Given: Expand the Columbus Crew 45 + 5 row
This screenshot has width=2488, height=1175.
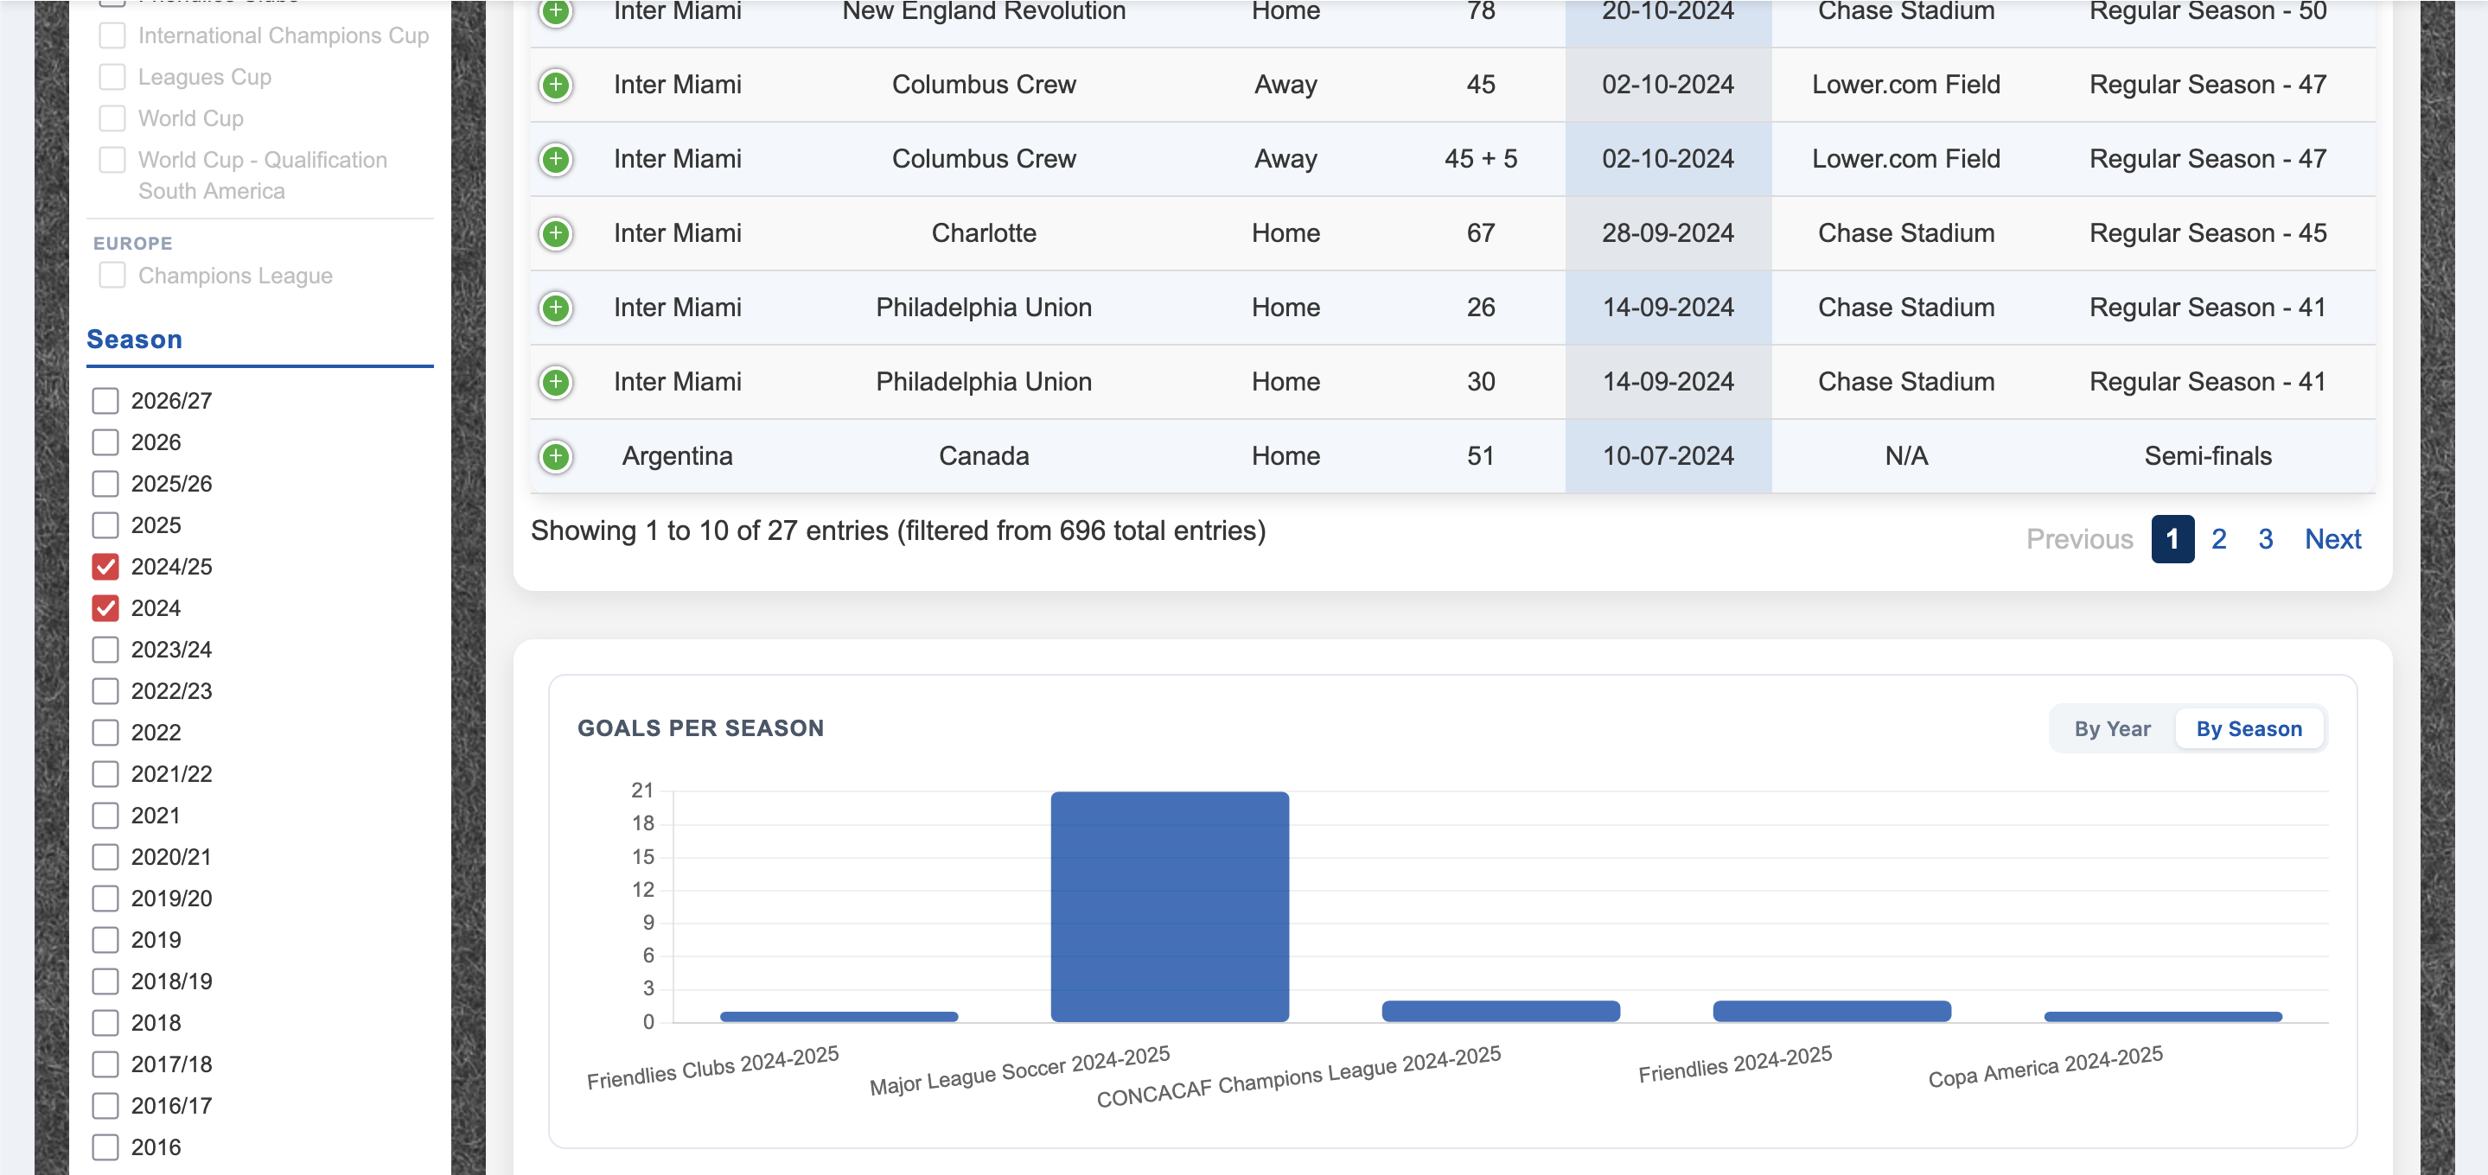Looking at the screenshot, I should point(555,159).
